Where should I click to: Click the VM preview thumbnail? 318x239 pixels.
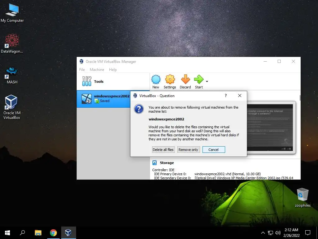coord(270,128)
